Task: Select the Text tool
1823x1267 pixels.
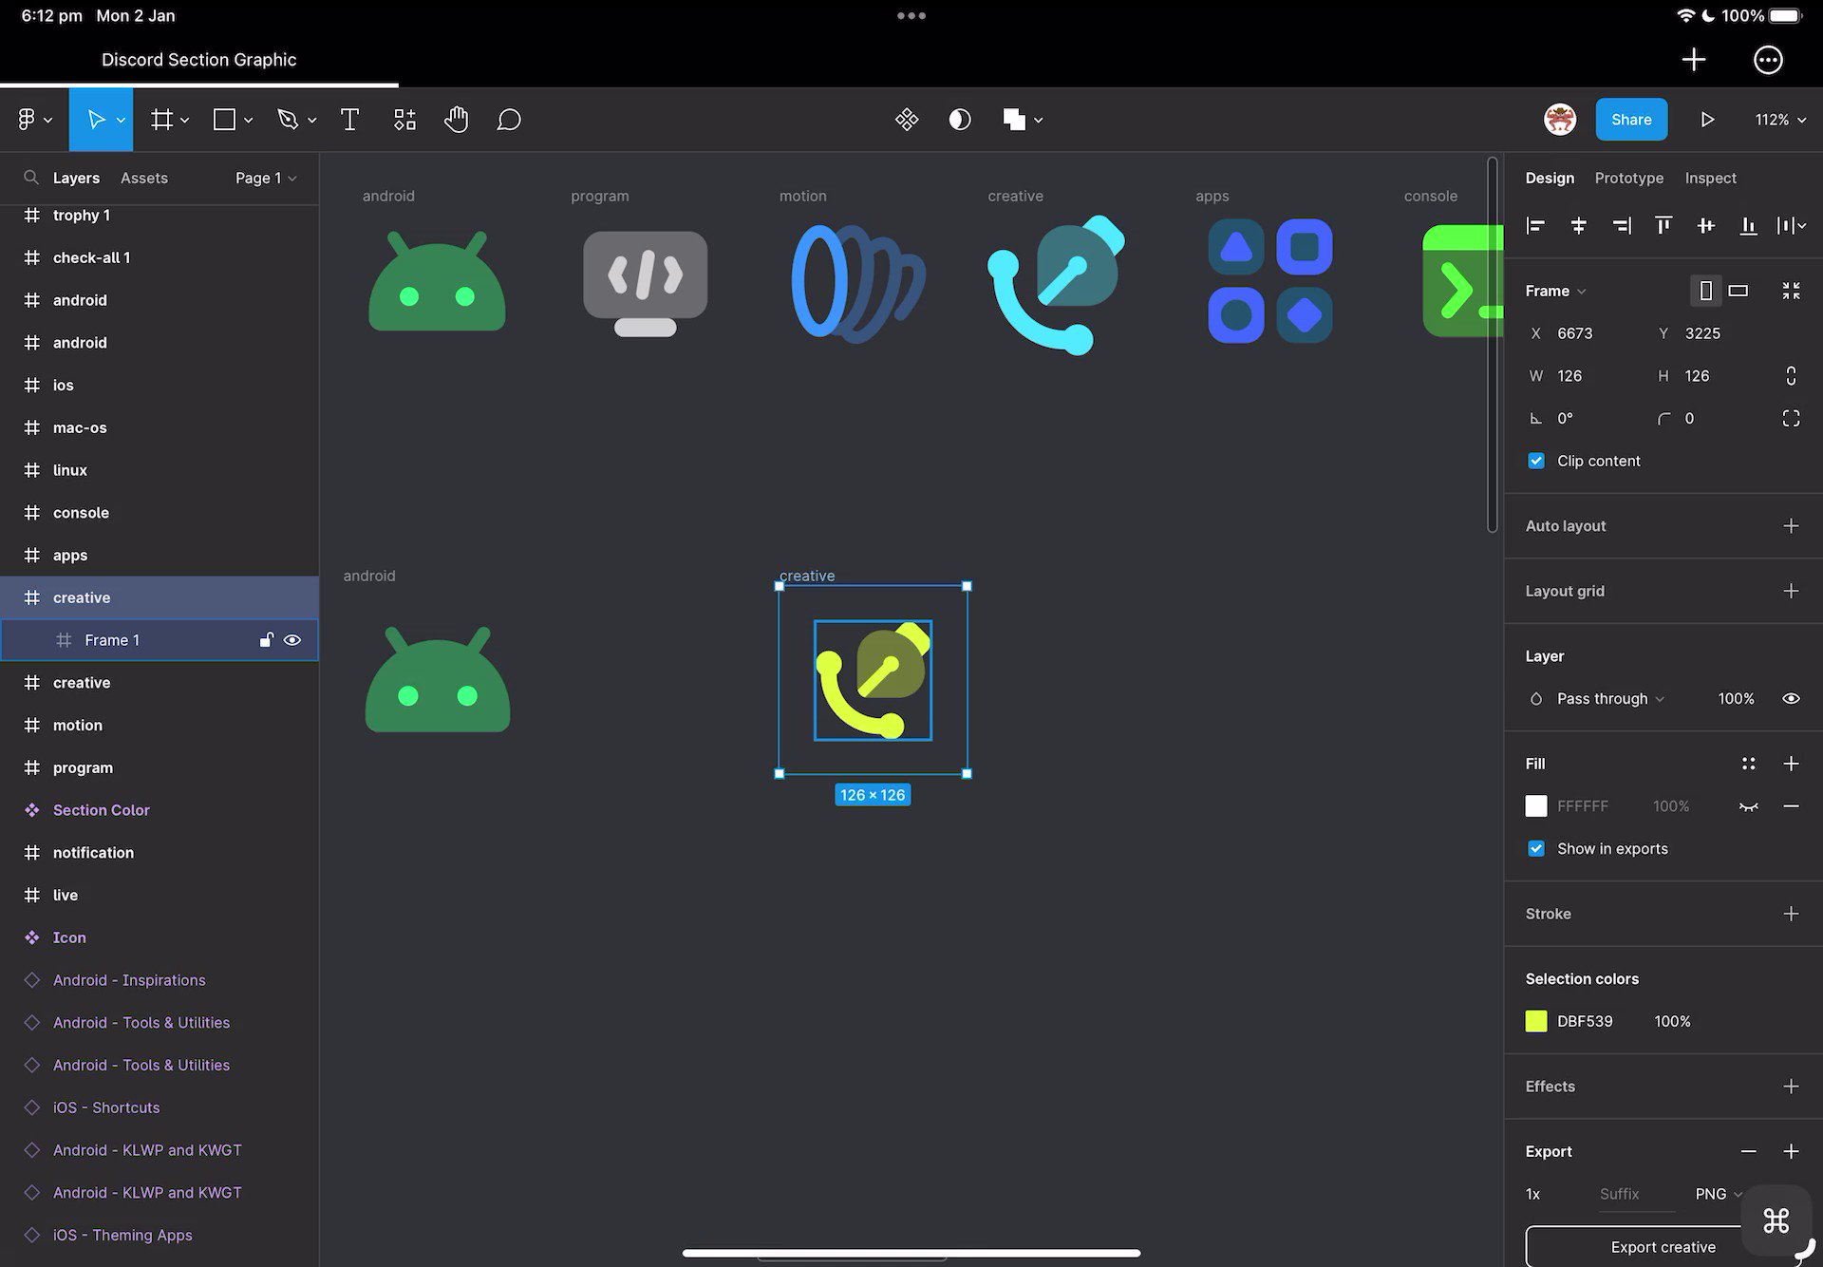Action: click(349, 120)
